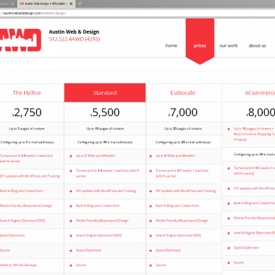Click plus icon beside eCommerce 90 pages item
This screenshot has width=275, height=275.
click(x=228, y=129)
